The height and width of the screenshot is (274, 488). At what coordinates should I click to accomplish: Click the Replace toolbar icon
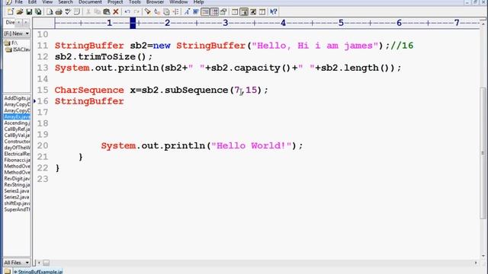[157, 12]
